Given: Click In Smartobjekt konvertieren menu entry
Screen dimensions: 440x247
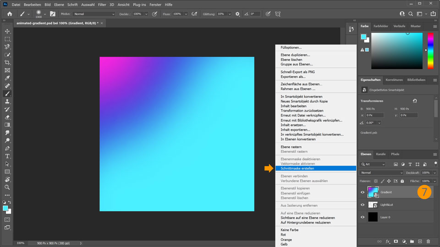Looking at the screenshot, I should click(302, 97).
